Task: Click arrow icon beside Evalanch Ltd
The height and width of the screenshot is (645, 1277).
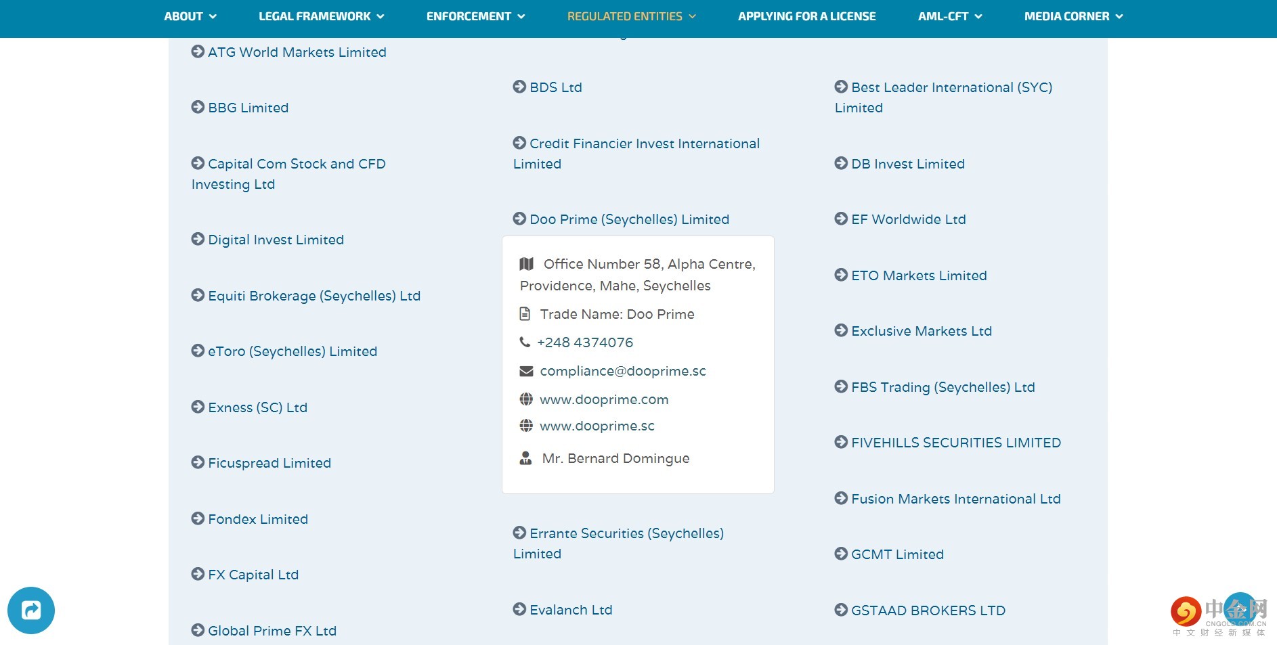Action: point(519,609)
